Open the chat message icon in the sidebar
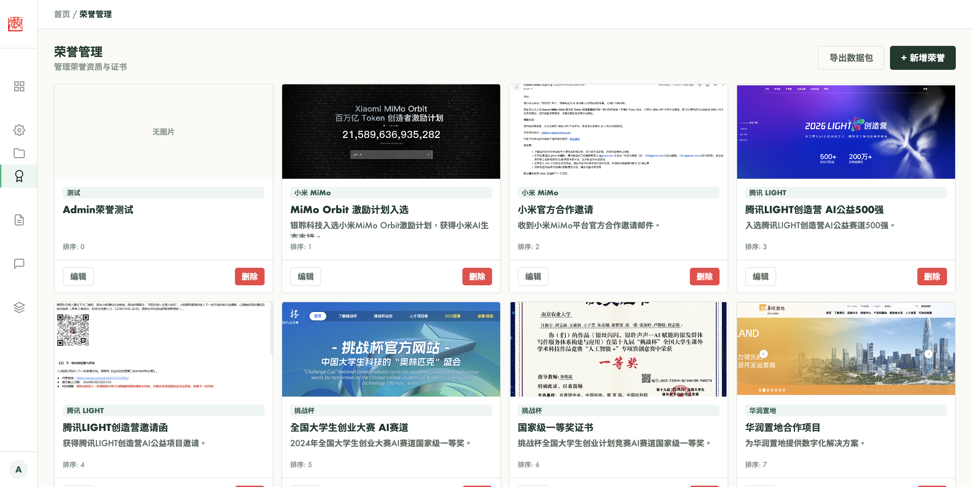Image resolution: width=972 pixels, height=487 pixels. click(x=19, y=263)
